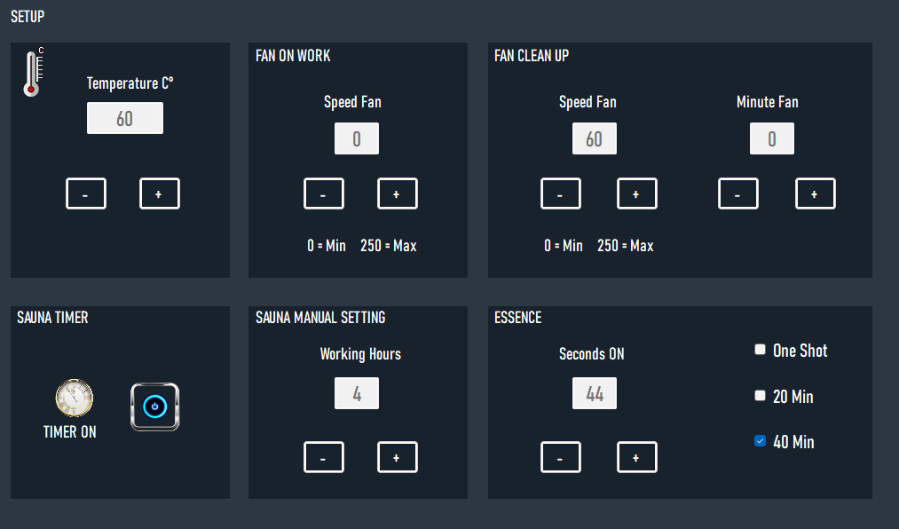Increase Essence Seconds ON
The image size is (899, 529).
click(637, 457)
